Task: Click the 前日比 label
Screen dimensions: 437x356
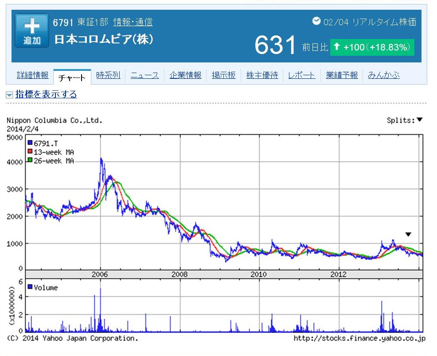Action: tap(315, 47)
